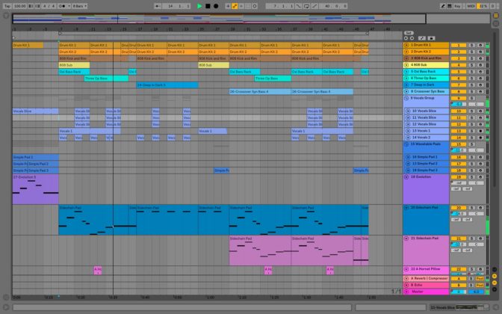Fold the 21 Sidechain Pad track

pyautogui.click(x=406, y=238)
